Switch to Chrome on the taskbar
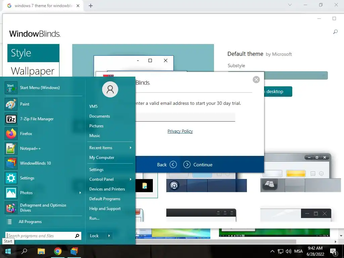Screen dimensions: 344x258 [x=58, y=251]
